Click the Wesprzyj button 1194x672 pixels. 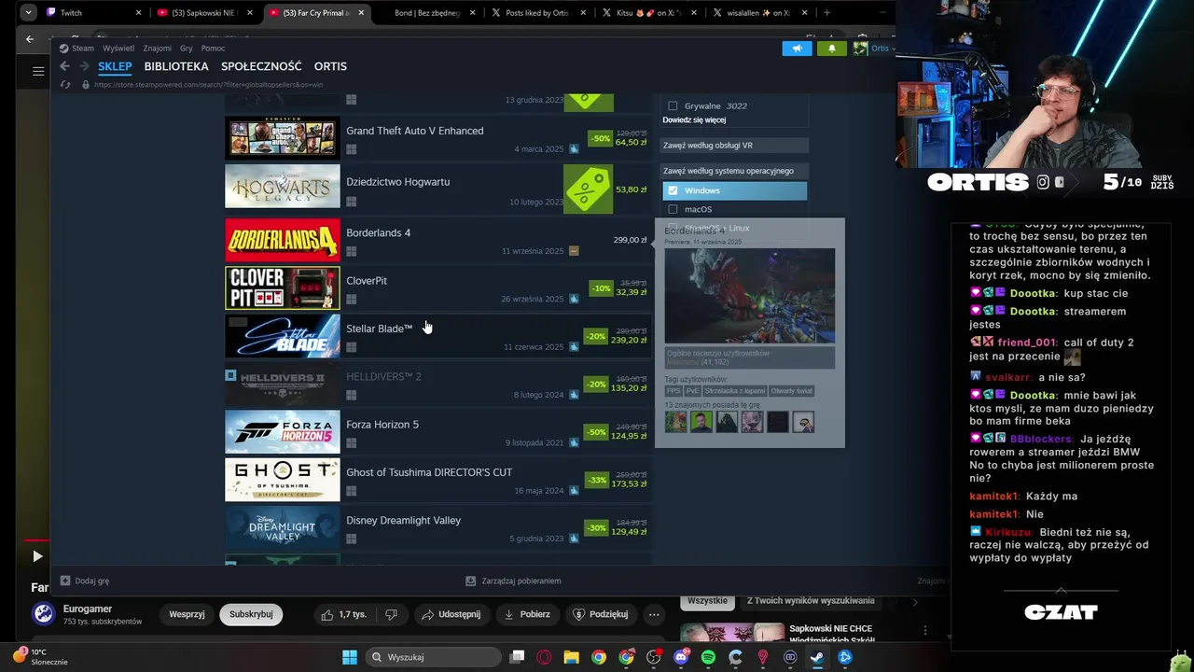(187, 614)
